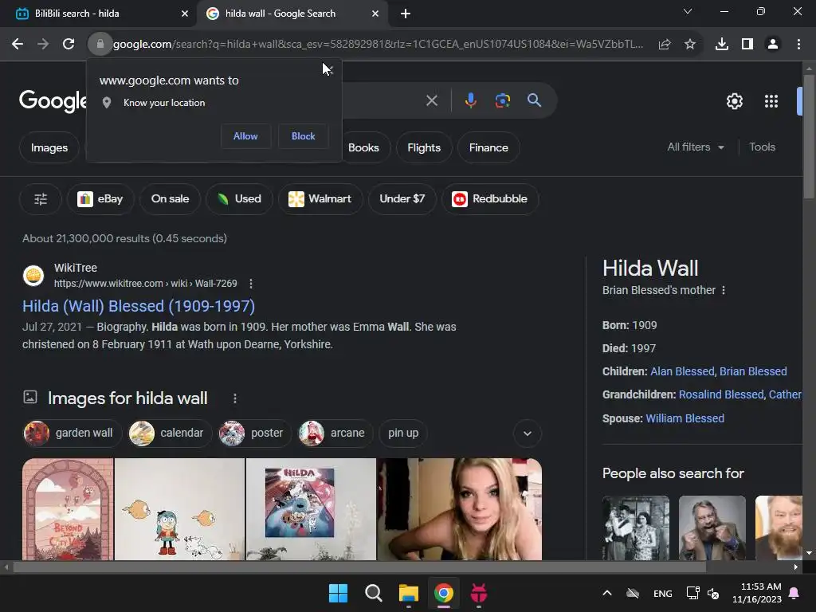This screenshot has height=612, width=816.
Task: Open the Chrome profile icon
Action: coord(773,45)
